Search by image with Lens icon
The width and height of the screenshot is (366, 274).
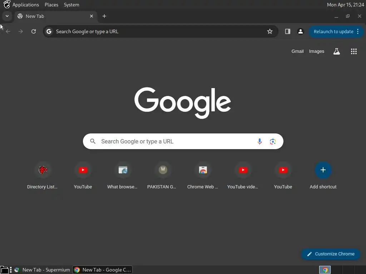coord(273,141)
